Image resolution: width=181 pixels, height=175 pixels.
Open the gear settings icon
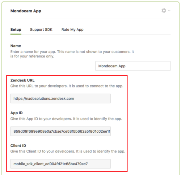(x=164, y=10)
